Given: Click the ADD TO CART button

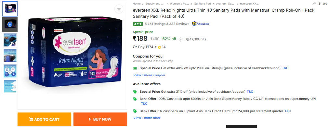Looking at the screenshot, I should click(x=44, y=119).
